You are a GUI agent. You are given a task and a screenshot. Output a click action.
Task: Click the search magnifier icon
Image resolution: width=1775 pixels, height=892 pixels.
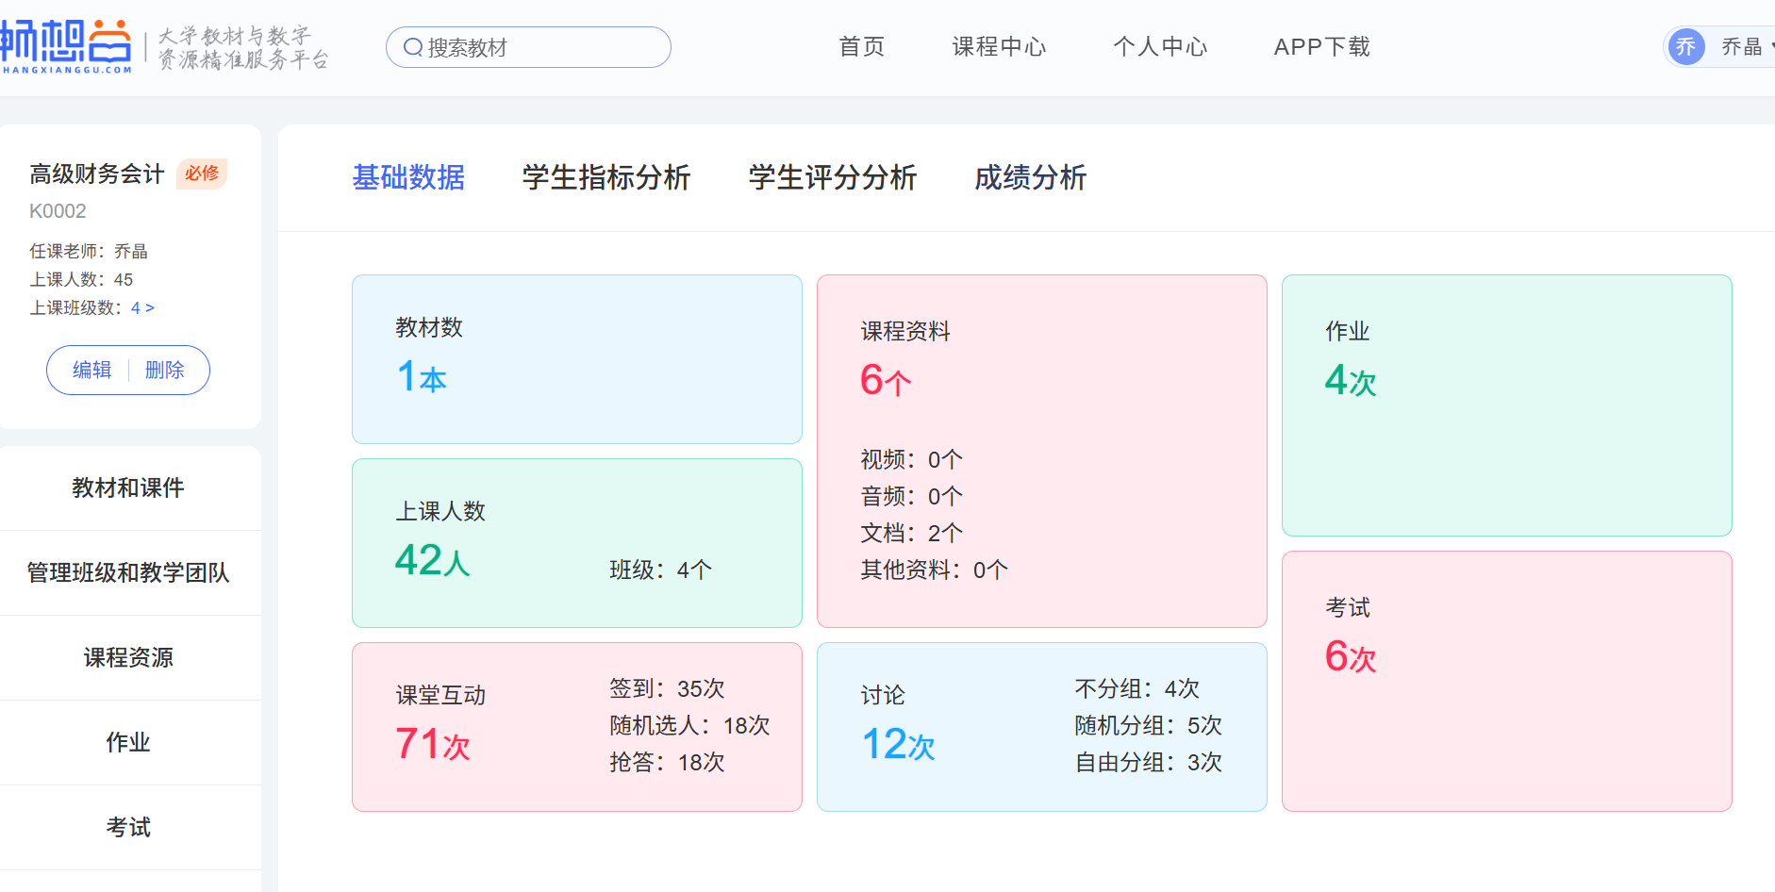point(412,47)
